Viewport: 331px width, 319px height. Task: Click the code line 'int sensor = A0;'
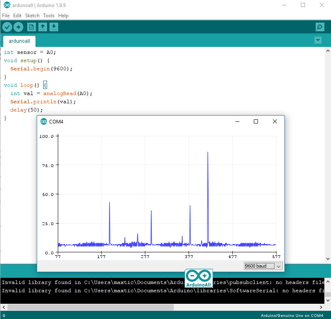coord(30,52)
